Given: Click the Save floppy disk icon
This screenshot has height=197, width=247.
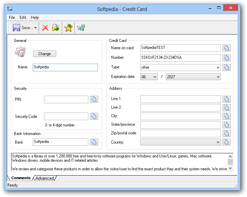Looking at the screenshot, I should 17,28.
